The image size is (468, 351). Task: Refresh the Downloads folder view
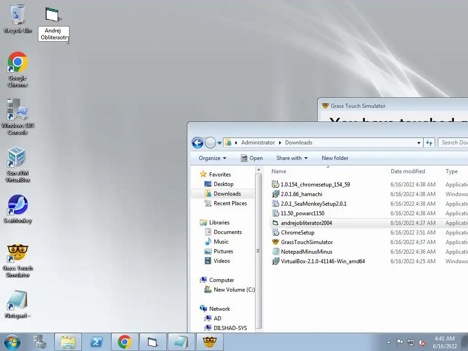(x=429, y=143)
